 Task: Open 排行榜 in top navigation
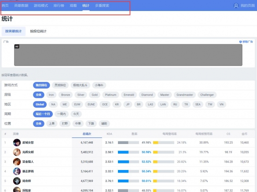click(59, 6)
